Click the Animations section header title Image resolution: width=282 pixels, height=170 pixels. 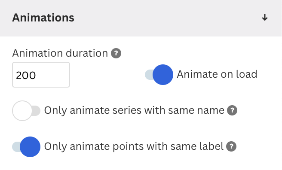(43, 18)
